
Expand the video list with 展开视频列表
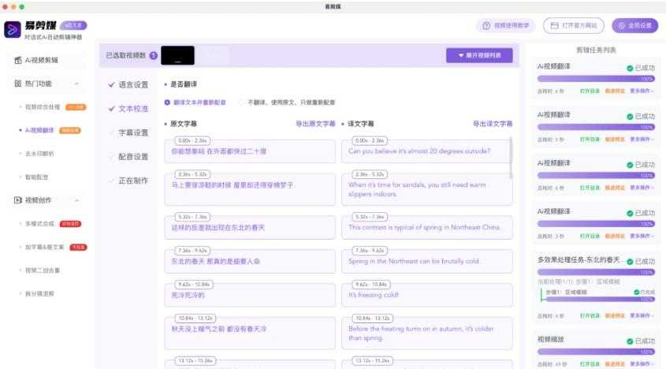(479, 56)
